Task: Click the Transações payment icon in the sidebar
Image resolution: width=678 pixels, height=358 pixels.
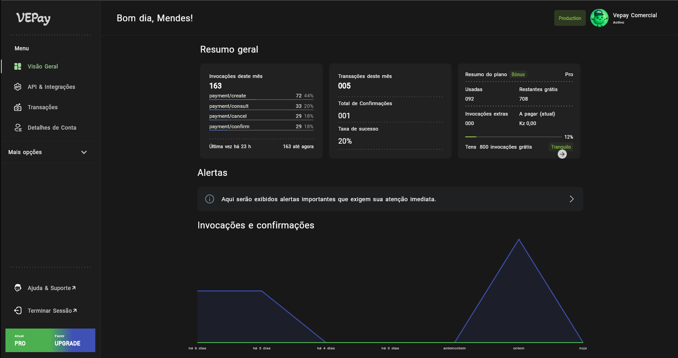Action: [x=17, y=107]
